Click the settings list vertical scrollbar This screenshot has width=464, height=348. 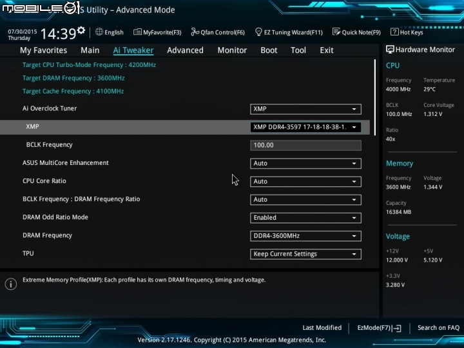pyautogui.click(x=375, y=97)
